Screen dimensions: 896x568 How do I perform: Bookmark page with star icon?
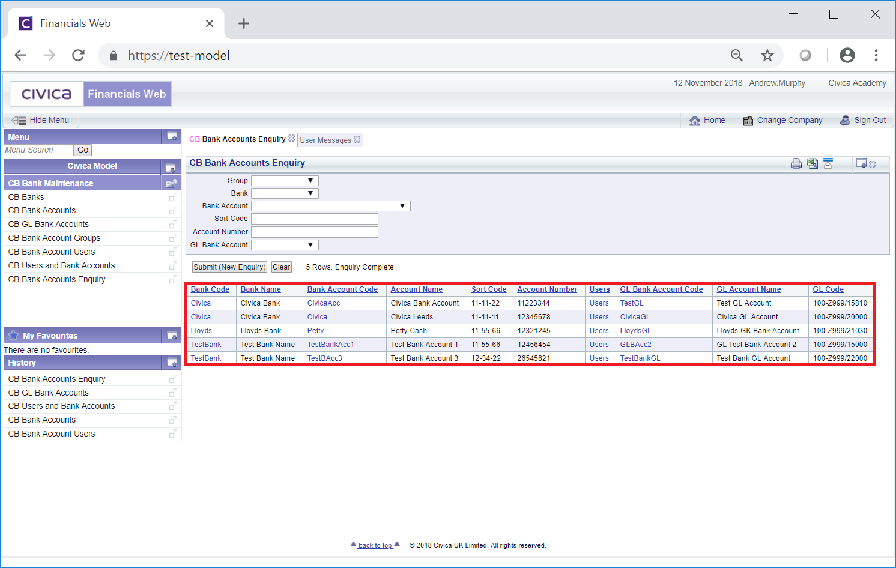point(767,56)
